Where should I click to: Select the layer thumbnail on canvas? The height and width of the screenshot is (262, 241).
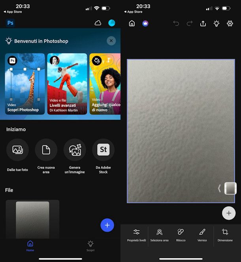tap(230, 188)
